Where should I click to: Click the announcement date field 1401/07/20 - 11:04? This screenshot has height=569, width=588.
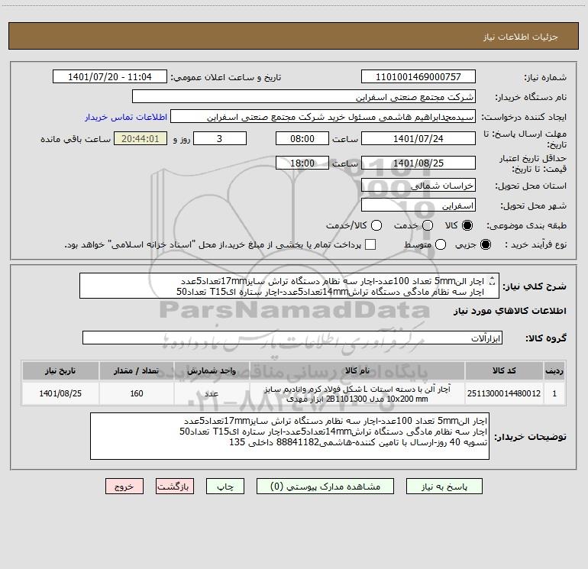(x=110, y=76)
